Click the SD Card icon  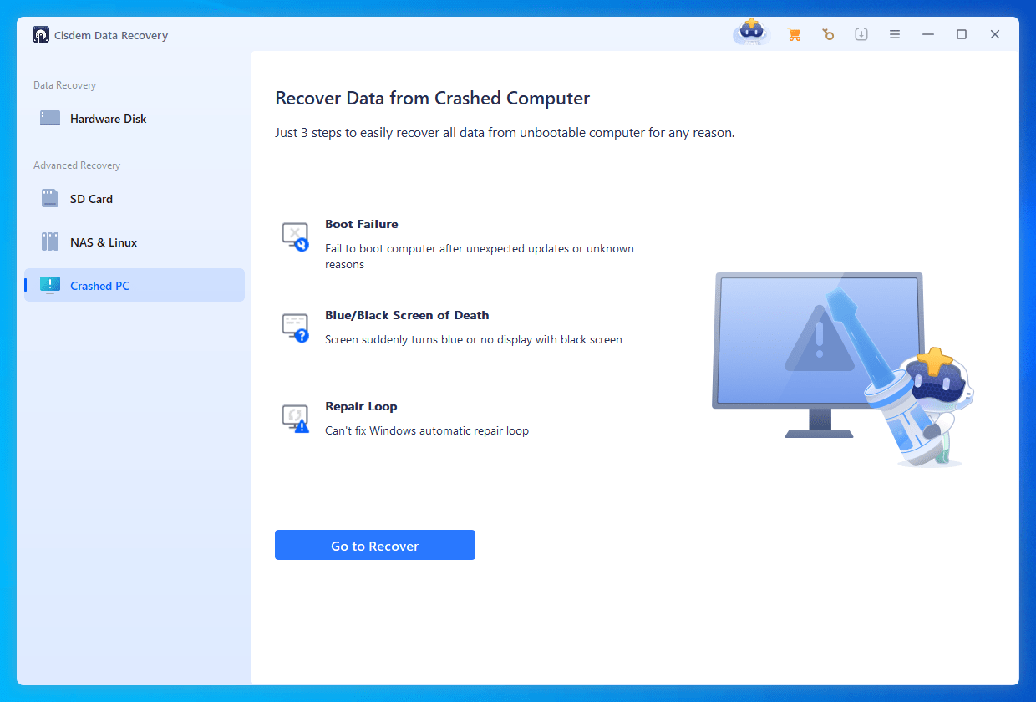tap(50, 199)
